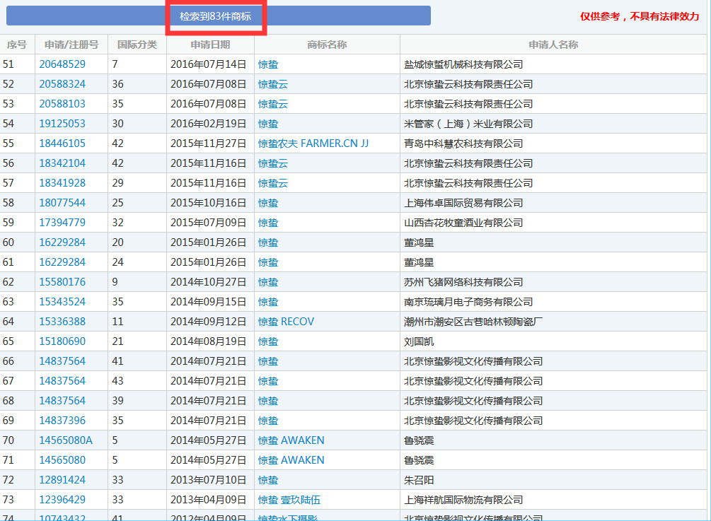Open registration number 20648529 link

62,64
